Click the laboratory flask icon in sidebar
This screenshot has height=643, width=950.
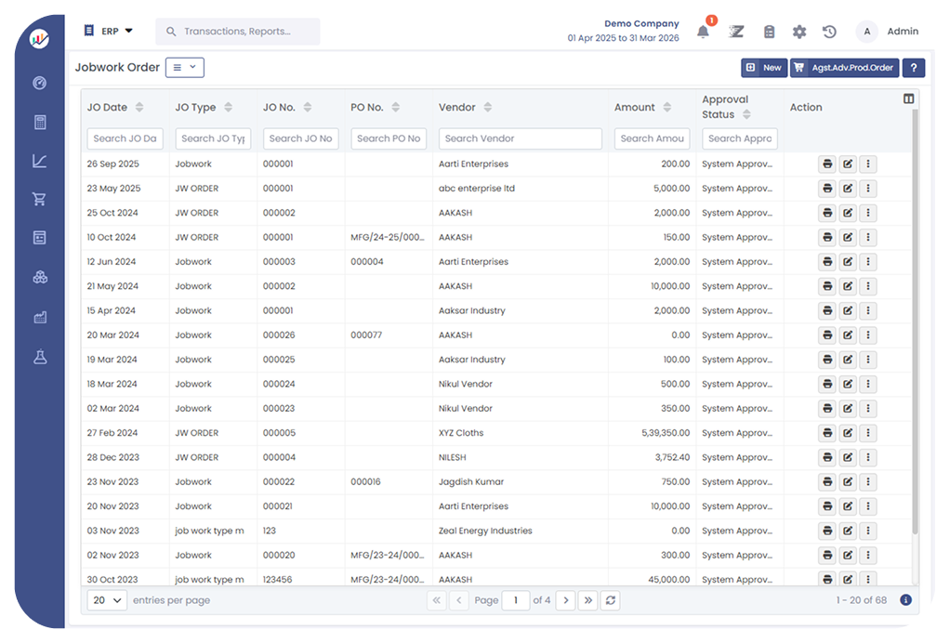(39, 357)
